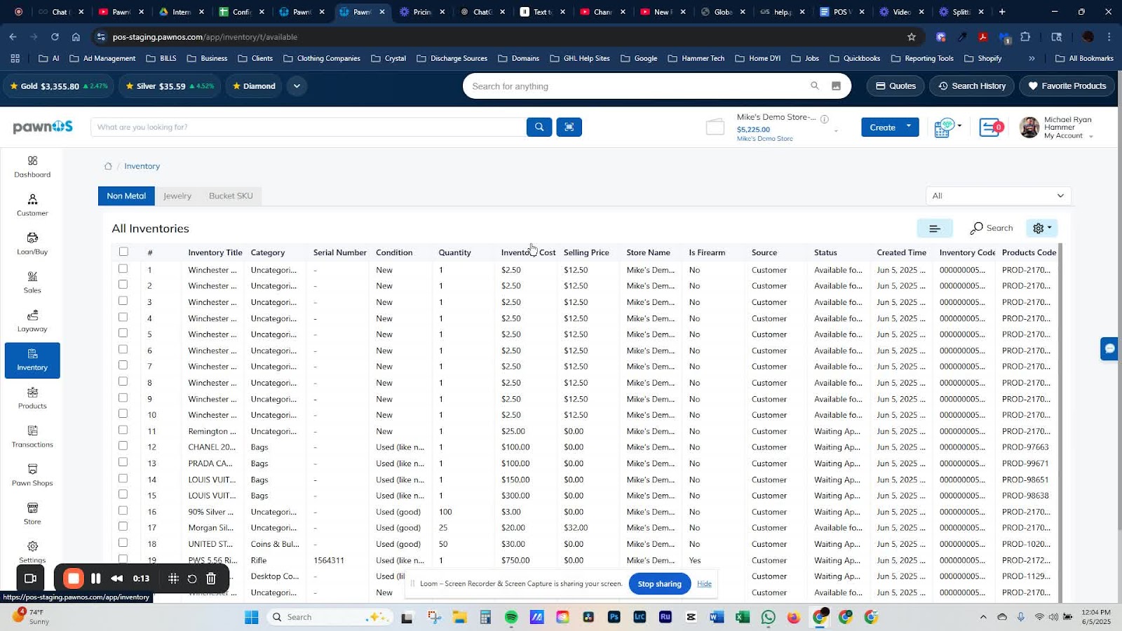
Task: Click the image search icon in top search bar
Action: pyautogui.click(x=836, y=86)
